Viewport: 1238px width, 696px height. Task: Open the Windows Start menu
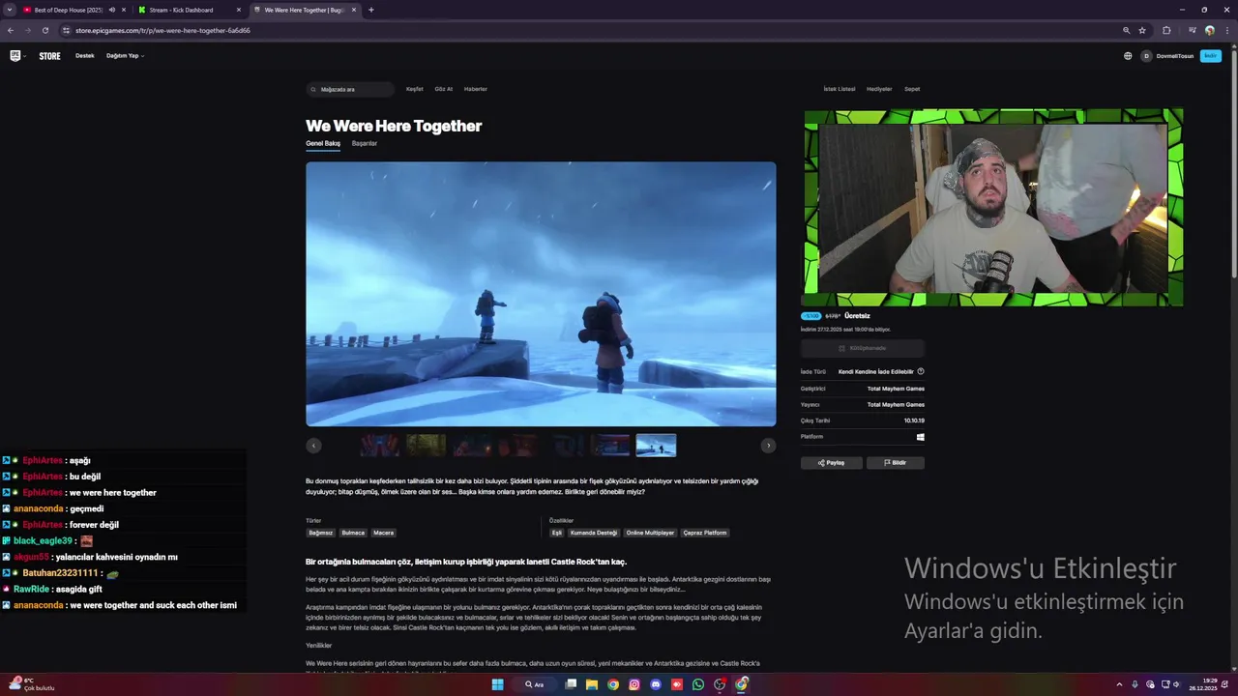(497, 684)
